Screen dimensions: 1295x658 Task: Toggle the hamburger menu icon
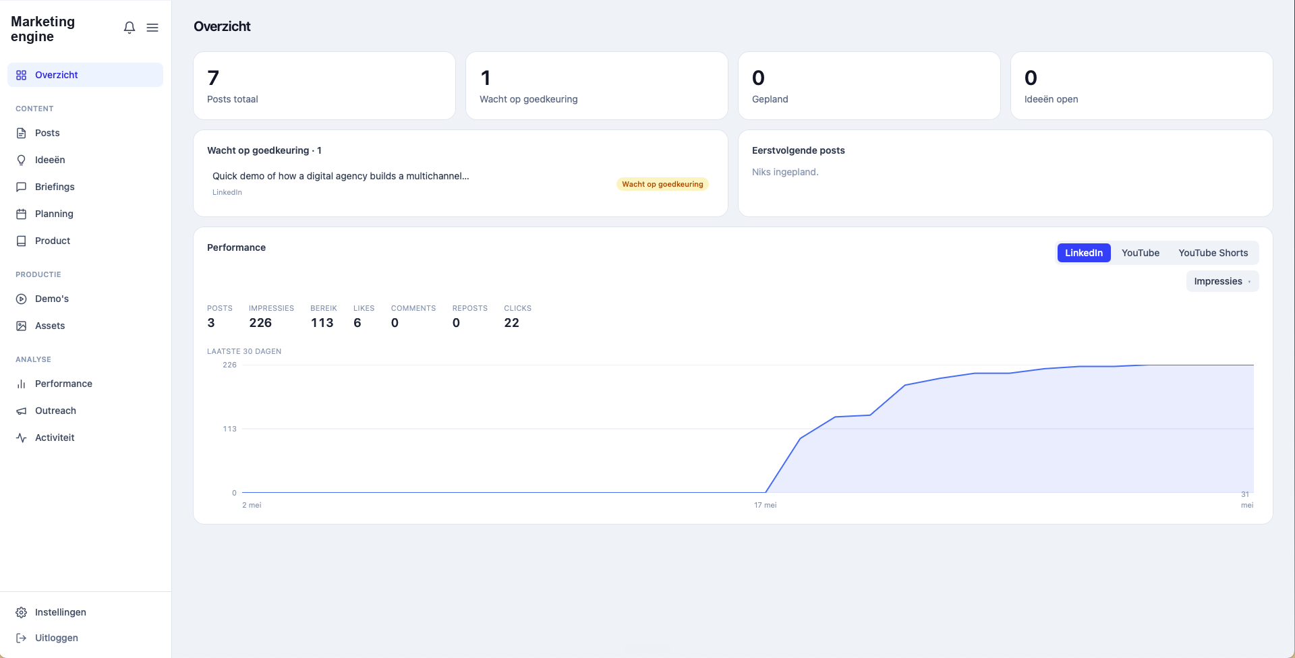(x=152, y=28)
